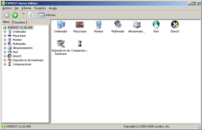Expand the Monitor tree node
Viewport: 202px width, 130px height.
[5, 40]
